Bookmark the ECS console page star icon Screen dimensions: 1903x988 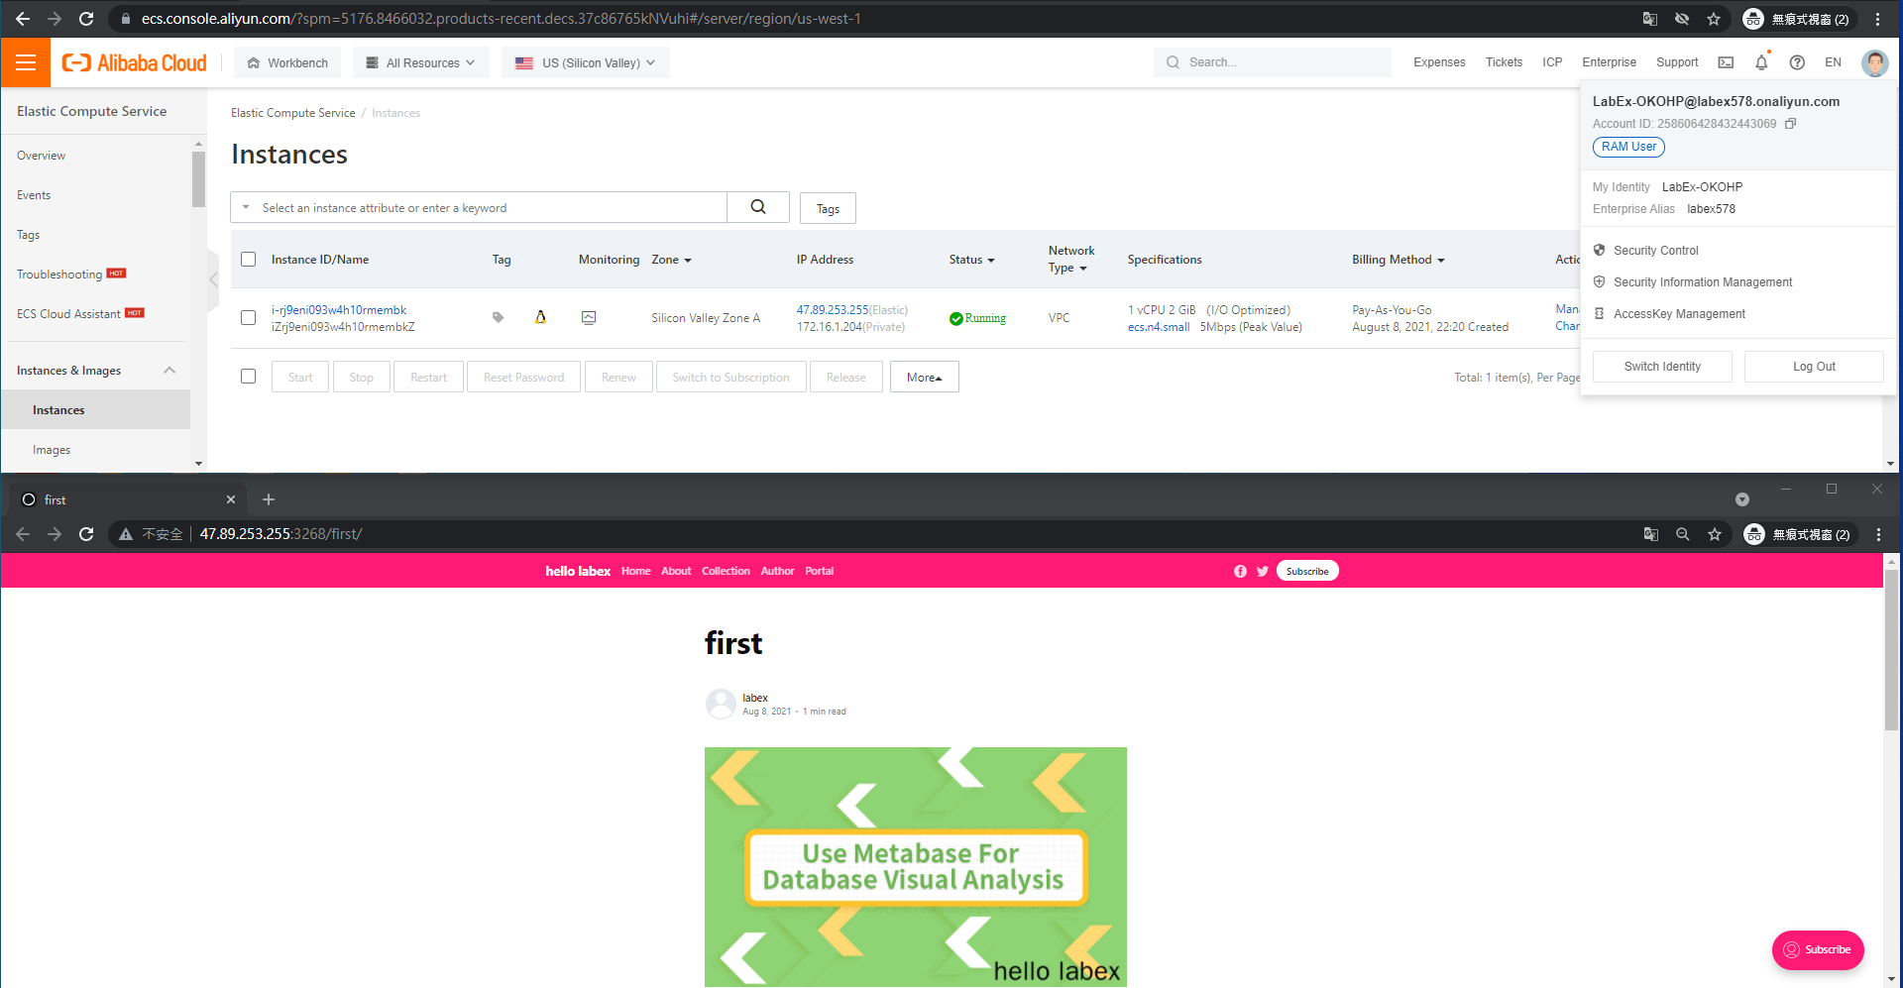pyautogui.click(x=1714, y=19)
